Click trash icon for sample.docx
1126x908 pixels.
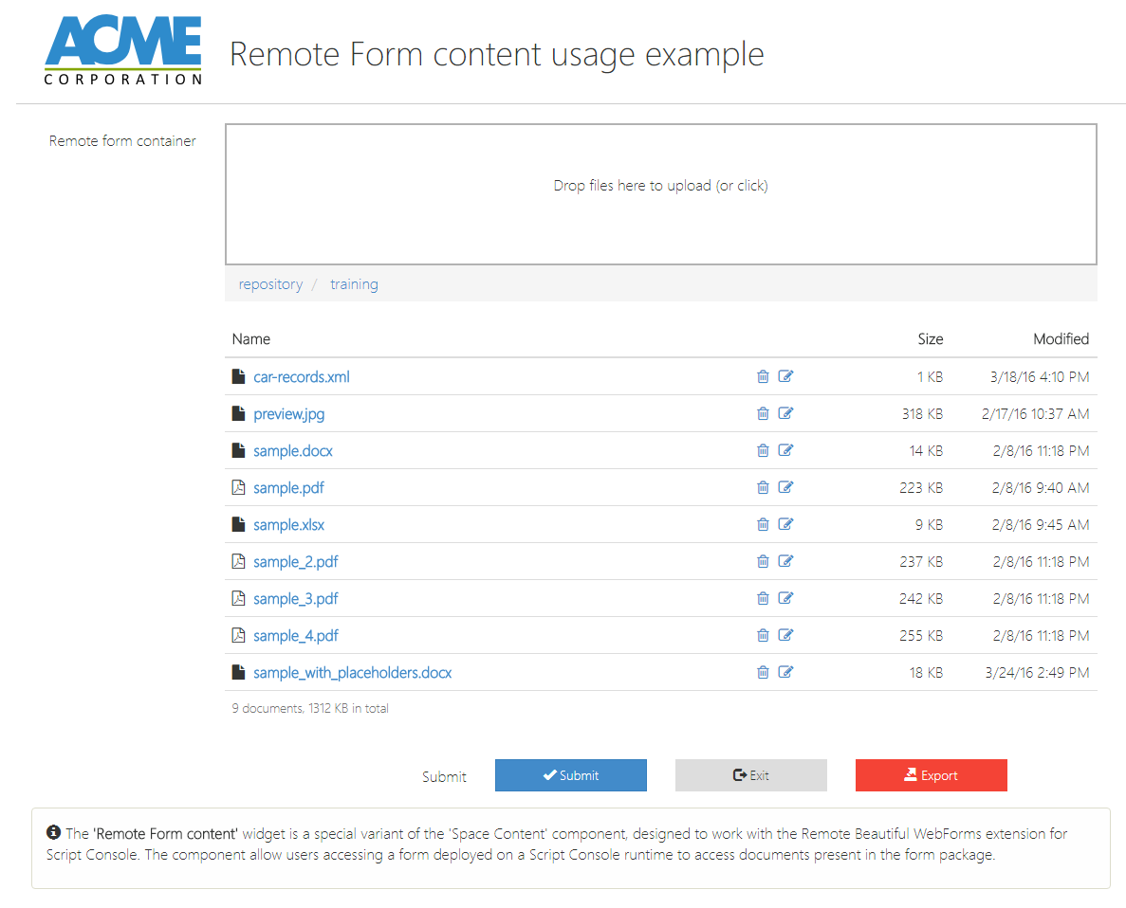[x=763, y=450]
